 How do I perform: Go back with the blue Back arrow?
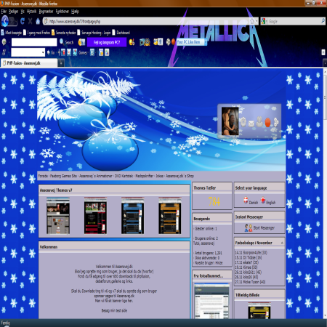point(5,21)
